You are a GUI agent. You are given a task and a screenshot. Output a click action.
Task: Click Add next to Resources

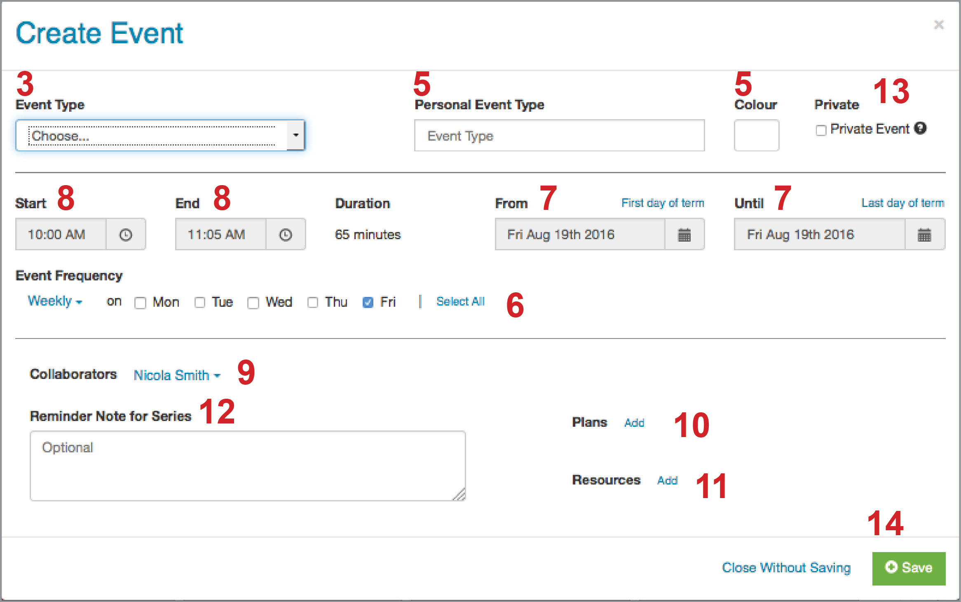[667, 480]
